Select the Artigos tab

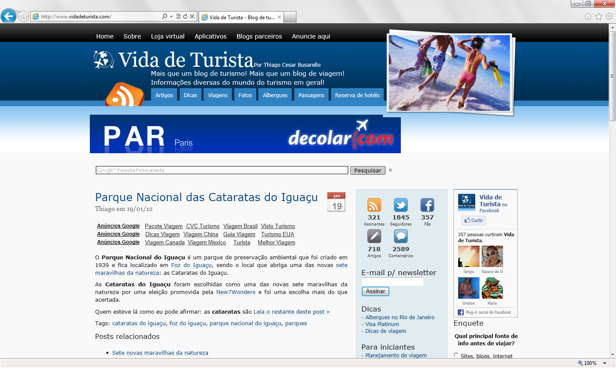click(x=164, y=95)
